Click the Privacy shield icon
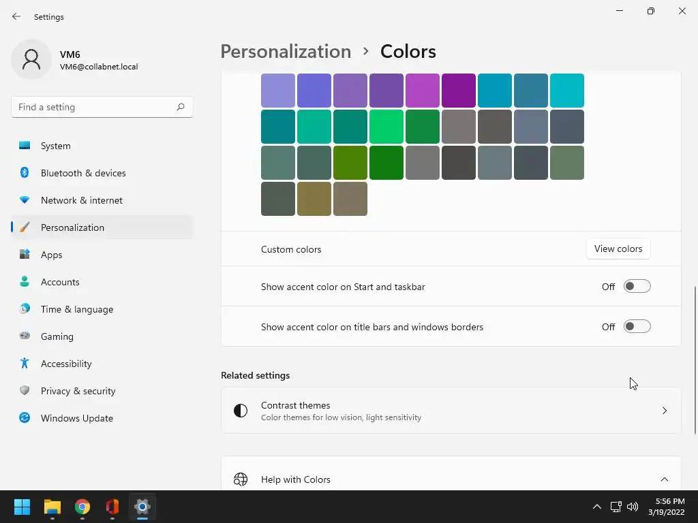The width and height of the screenshot is (698, 523). (25, 390)
